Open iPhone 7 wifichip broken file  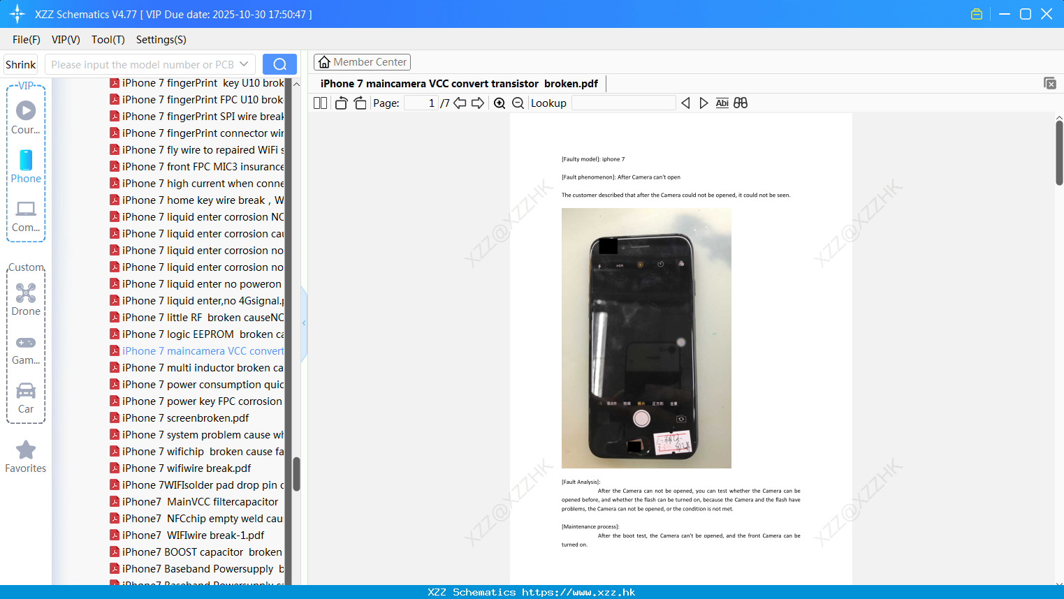pyautogui.click(x=197, y=452)
